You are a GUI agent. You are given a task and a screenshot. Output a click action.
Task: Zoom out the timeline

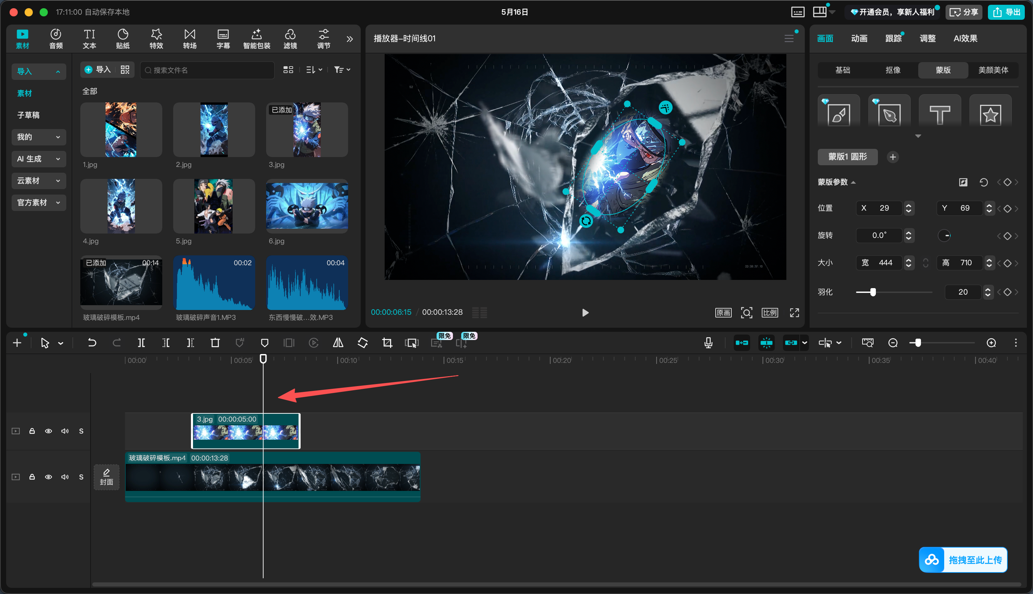pyautogui.click(x=893, y=343)
